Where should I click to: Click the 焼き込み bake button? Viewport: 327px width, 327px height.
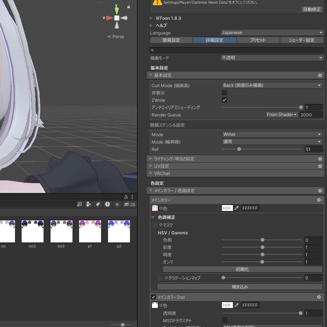point(239,287)
